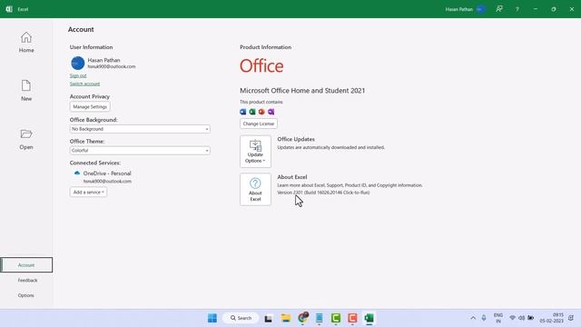581x327 pixels.
Task: Click the Excel product icon
Action: 252,112
